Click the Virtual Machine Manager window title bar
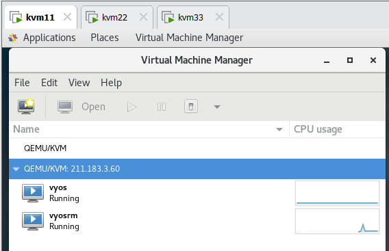 click(x=197, y=60)
